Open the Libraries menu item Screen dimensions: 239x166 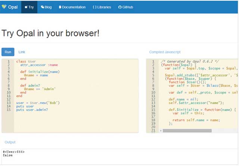click(102, 7)
